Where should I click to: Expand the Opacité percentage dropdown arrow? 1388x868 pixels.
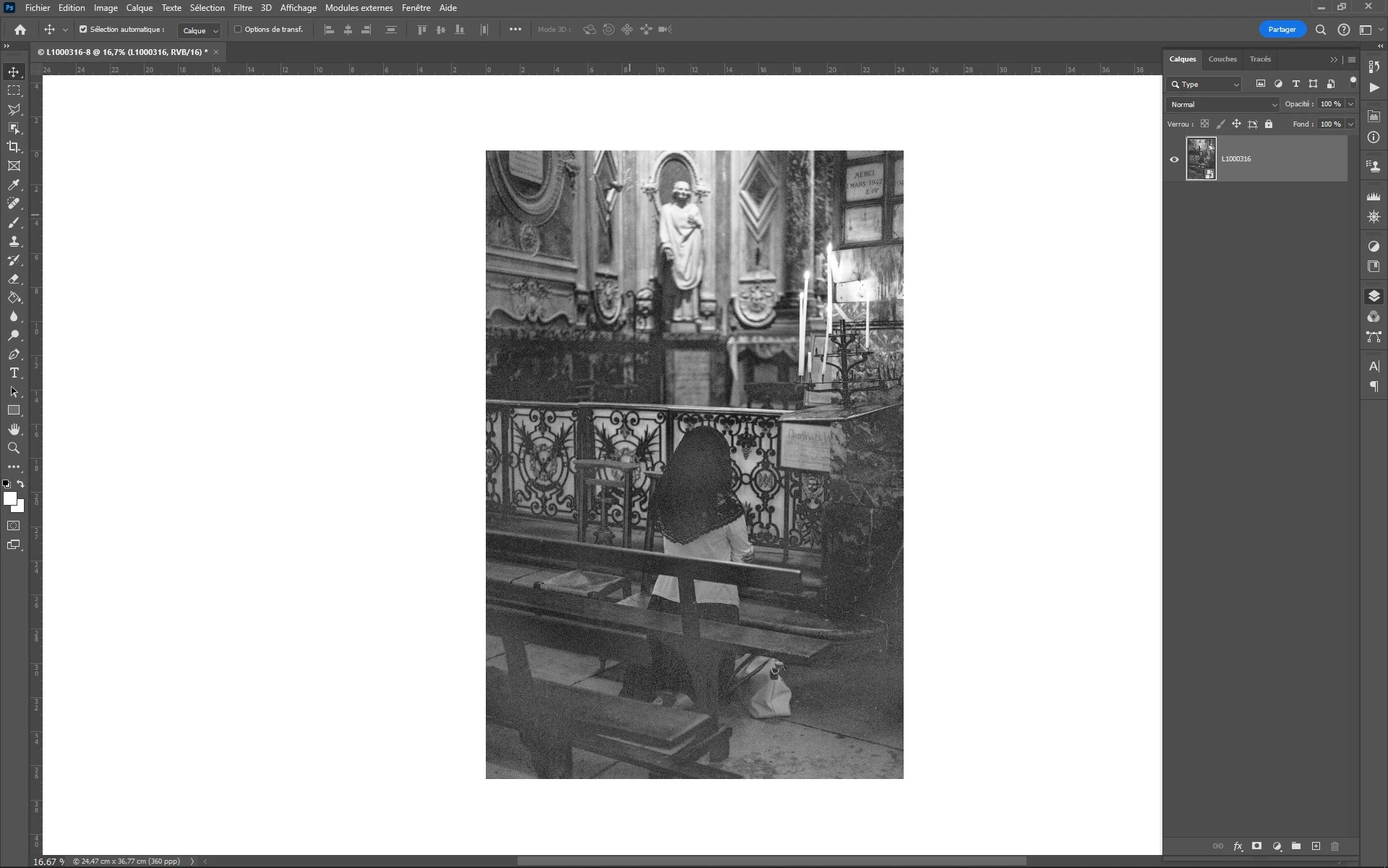[x=1350, y=104]
